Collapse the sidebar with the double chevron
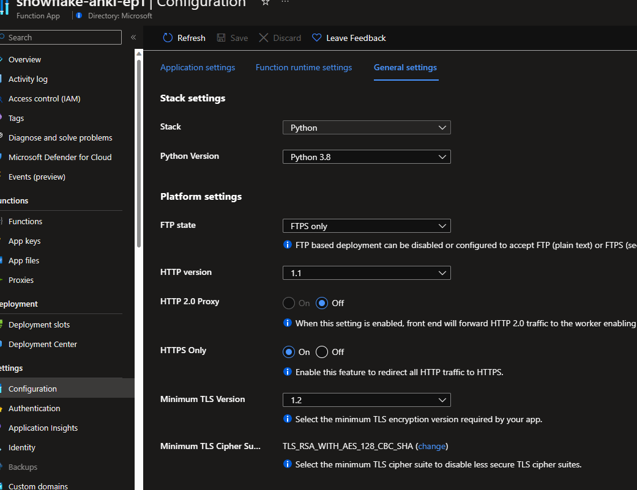This screenshot has width=637, height=490. pos(133,37)
